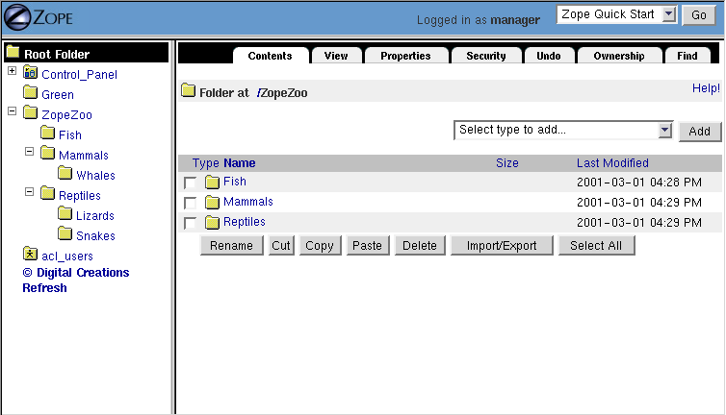Click the acl_users user folder icon
The width and height of the screenshot is (726, 415).
click(x=31, y=255)
